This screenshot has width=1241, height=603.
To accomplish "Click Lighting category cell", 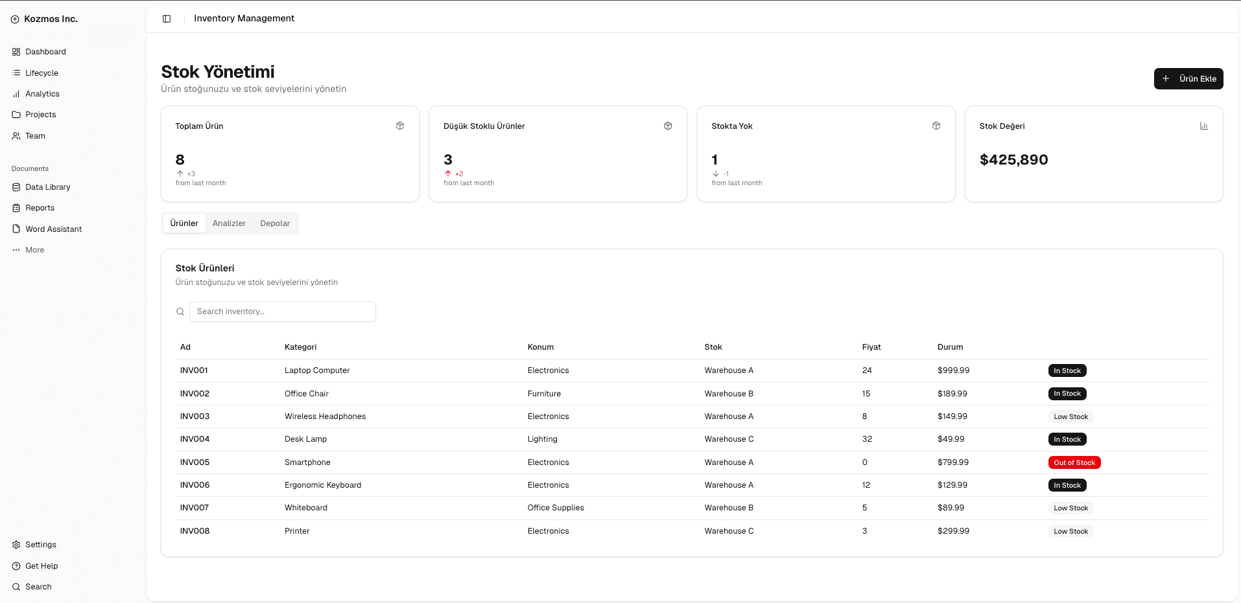I will point(542,439).
